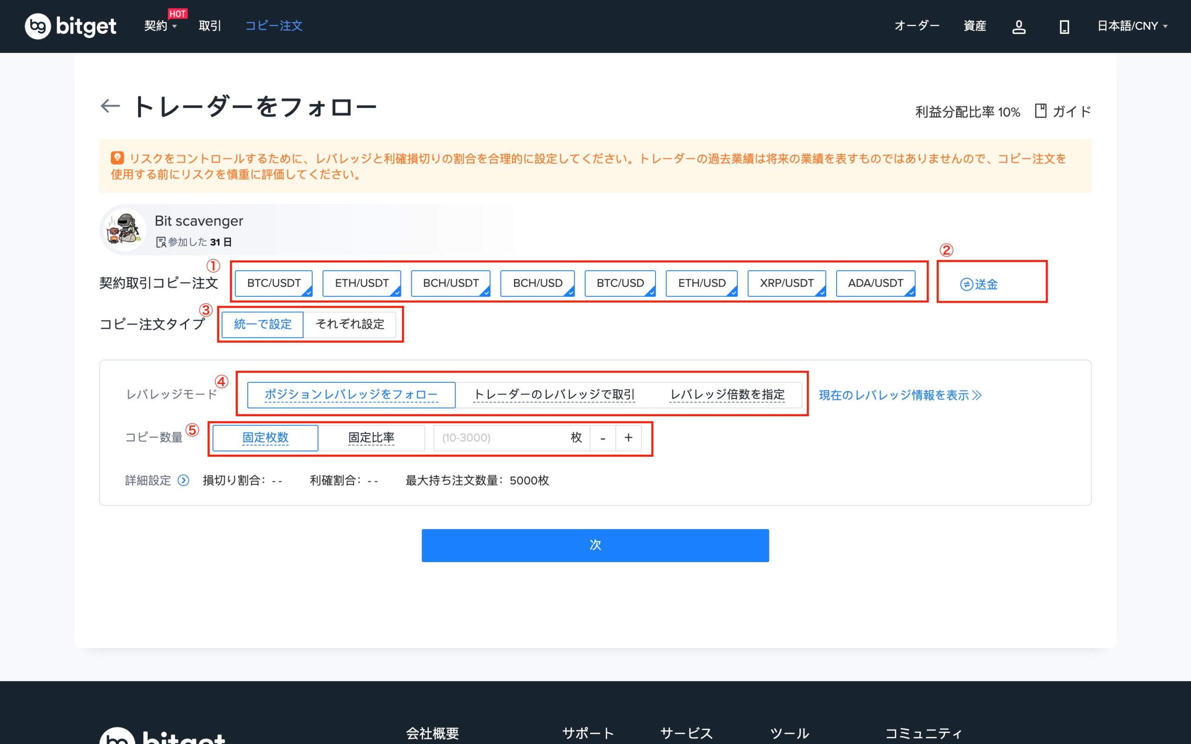Screen dimensions: 1191x744
Task: Click the 利益分配比率 10% text
Action: 967,112
